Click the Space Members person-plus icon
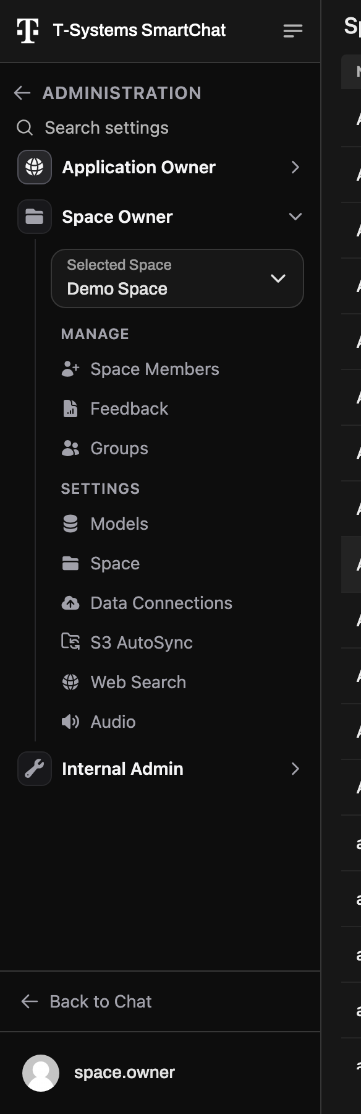361x1114 pixels. click(70, 369)
